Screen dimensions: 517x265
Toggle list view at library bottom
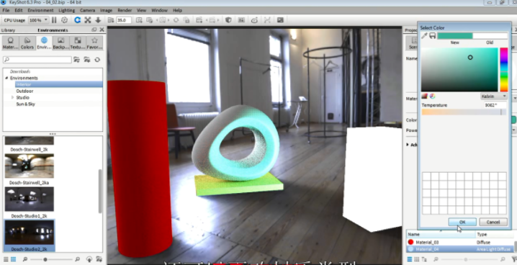(x=6, y=259)
